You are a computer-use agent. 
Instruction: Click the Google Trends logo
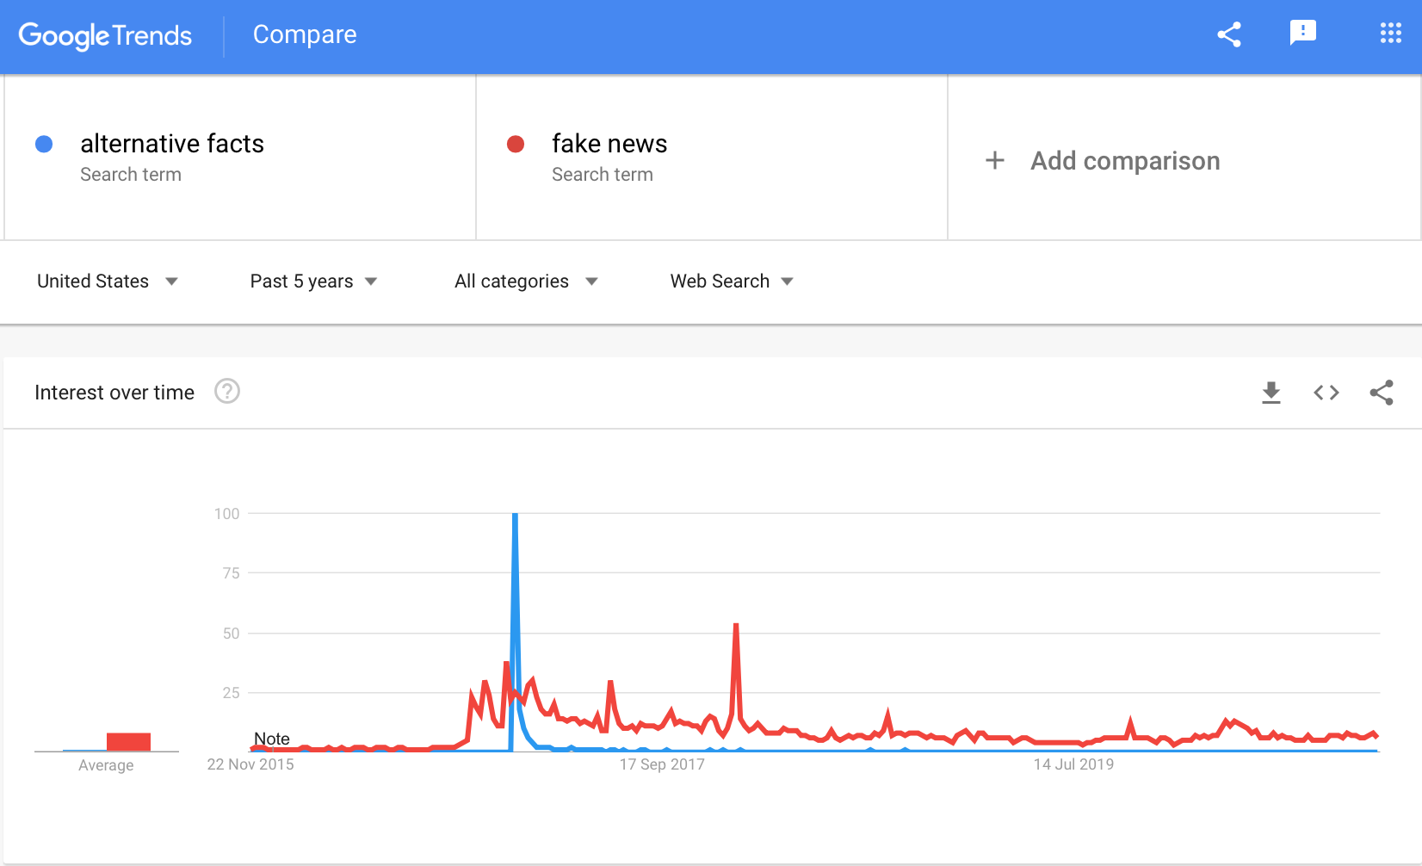pos(105,35)
